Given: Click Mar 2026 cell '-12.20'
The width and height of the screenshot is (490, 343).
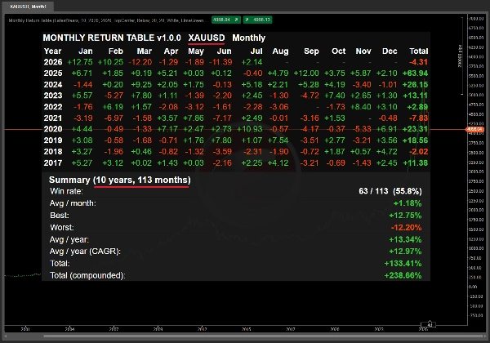Looking at the screenshot, I should point(140,62).
